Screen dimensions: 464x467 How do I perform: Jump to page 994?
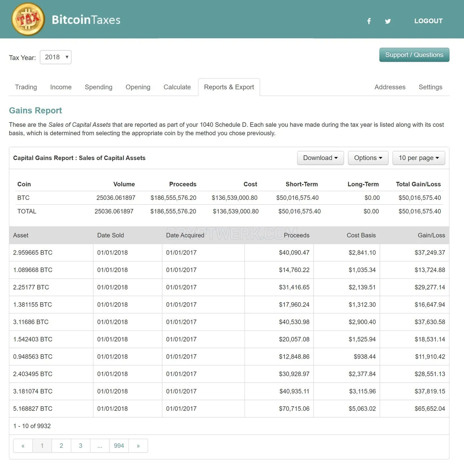pyautogui.click(x=119, y=446)
